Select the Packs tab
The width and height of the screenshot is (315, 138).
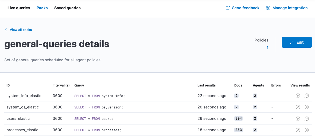coord(42,8)
